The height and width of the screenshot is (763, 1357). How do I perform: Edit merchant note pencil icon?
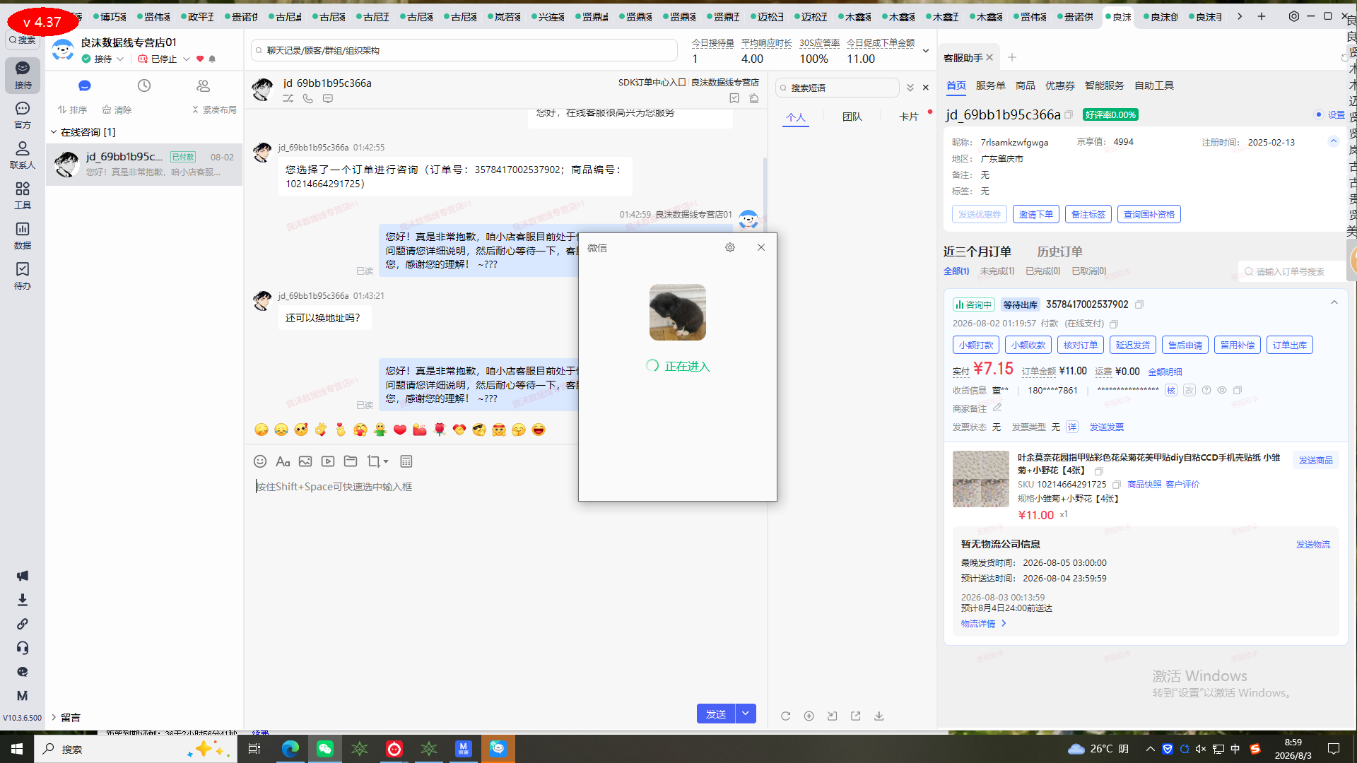[997, 408]
